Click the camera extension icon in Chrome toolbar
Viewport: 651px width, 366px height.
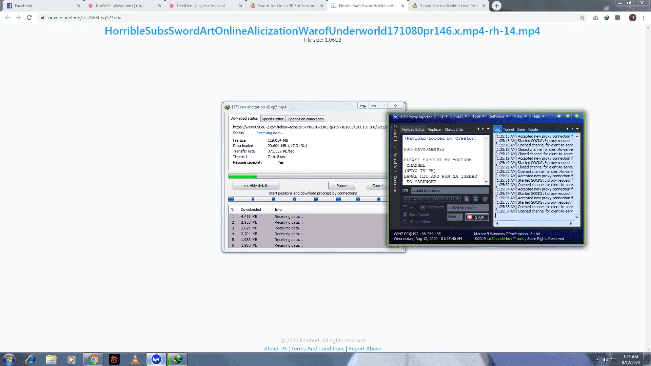point(596,18)
